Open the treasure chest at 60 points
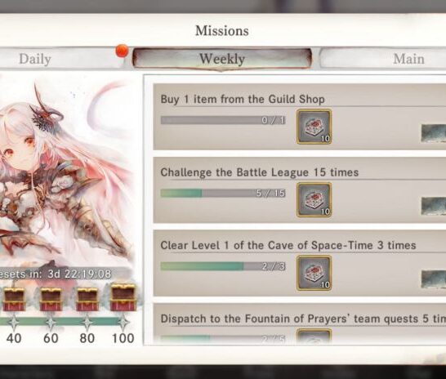The height and width of the screenshot is (379, 446). coord(51,300)
